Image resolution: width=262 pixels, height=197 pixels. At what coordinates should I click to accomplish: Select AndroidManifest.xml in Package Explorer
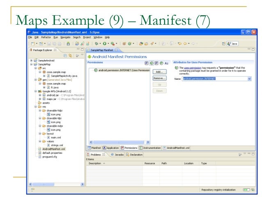tap(54, 149)
